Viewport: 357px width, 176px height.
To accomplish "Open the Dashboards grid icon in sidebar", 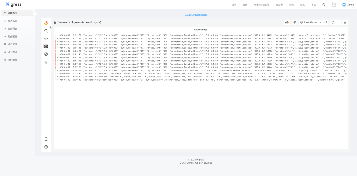I will [46, 46].
